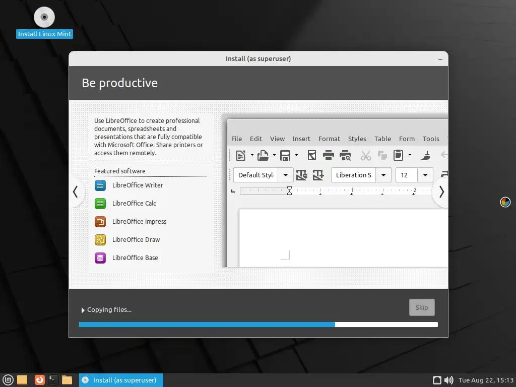516x387 pixels.
Task: Open the clock showing Tue Aug 22
Action: pyautogui.click(x=486, y=380)
